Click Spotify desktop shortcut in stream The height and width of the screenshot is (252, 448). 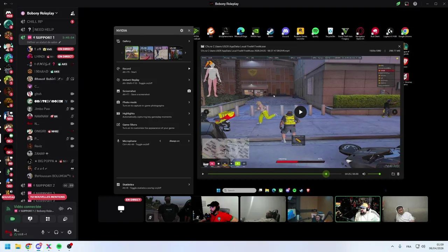[x=315, y=33]
